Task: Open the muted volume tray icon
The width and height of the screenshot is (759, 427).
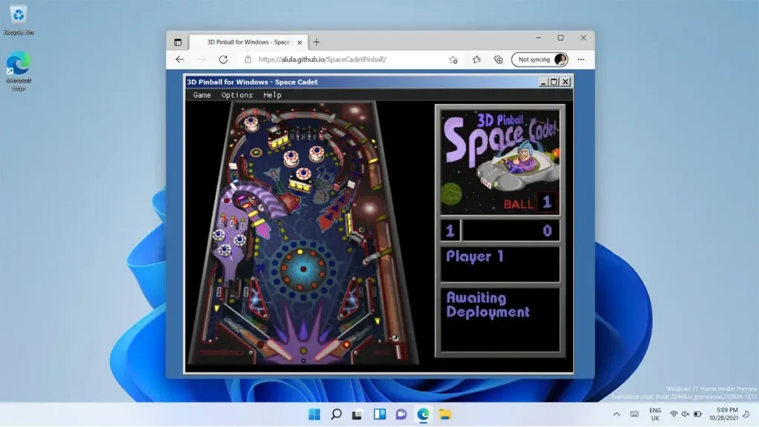Action: point(686,414)
